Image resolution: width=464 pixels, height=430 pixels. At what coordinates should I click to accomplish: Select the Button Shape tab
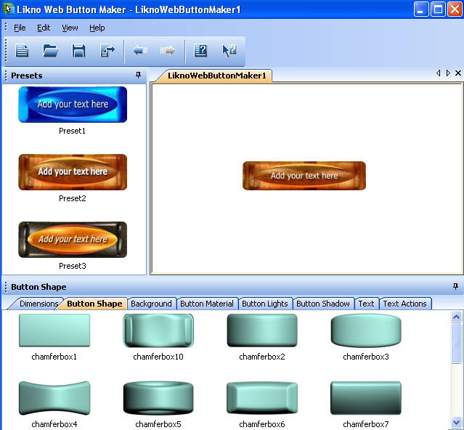click(94, 304)
